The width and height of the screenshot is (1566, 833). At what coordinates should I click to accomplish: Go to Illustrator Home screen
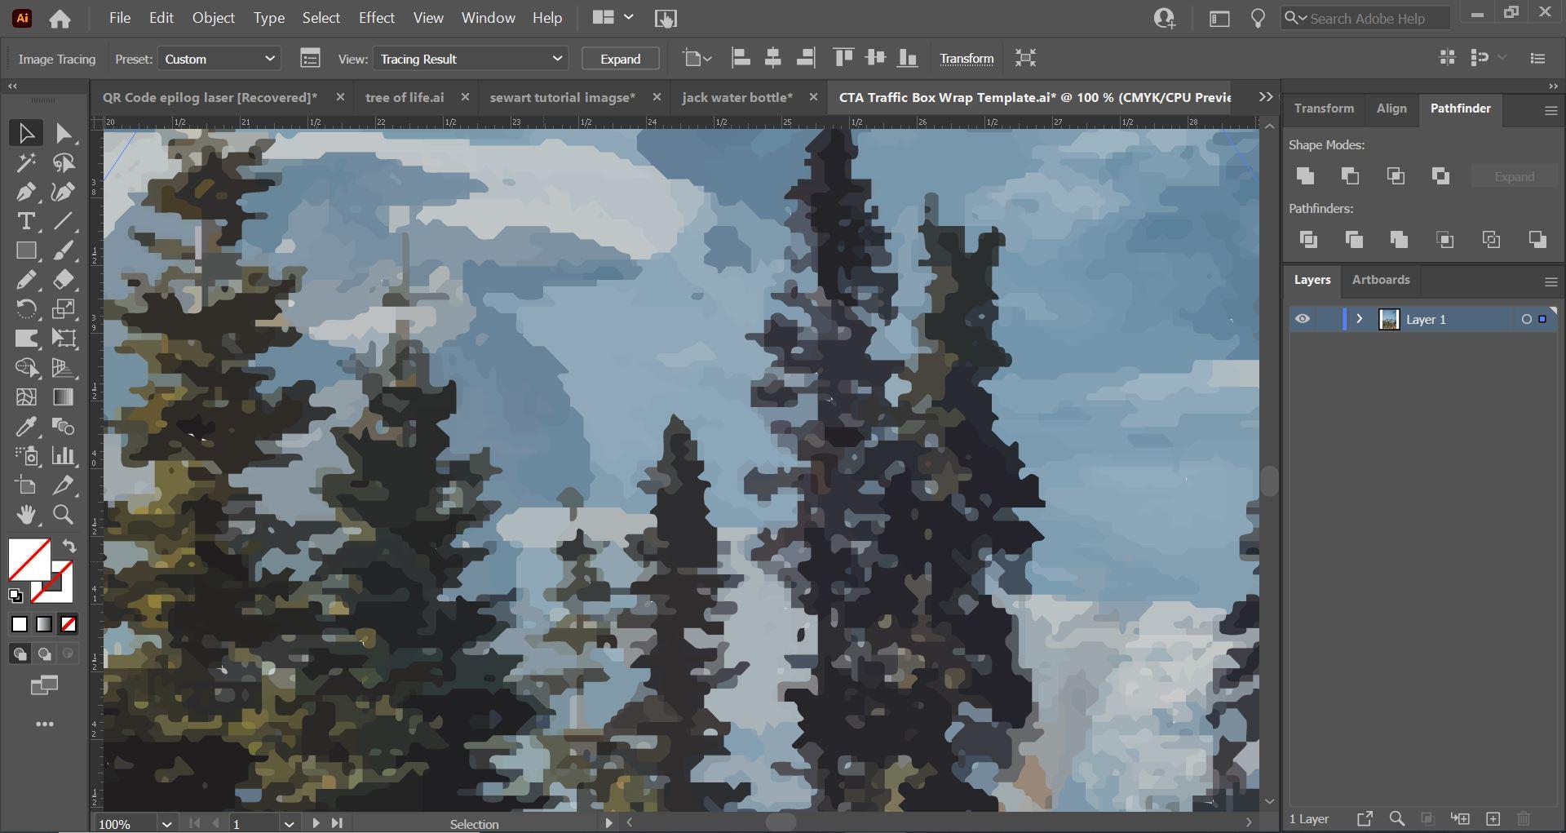[60, 19]
